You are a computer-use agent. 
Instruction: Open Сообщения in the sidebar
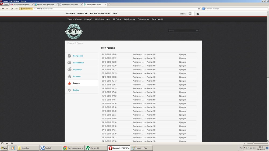(78, 63)
